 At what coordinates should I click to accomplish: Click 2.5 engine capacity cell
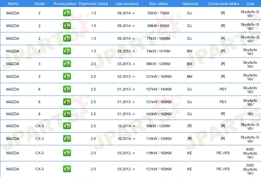[93, 114]
